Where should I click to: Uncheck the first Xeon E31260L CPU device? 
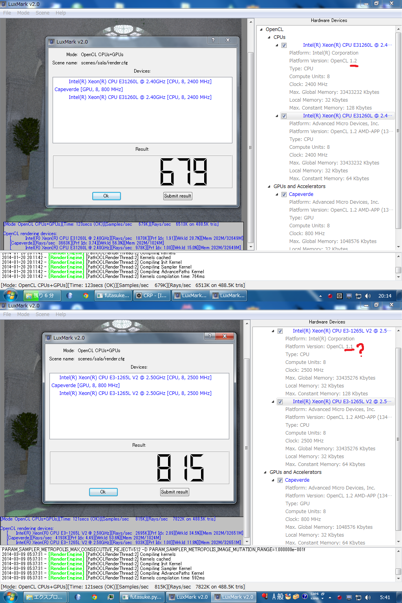(x=284, y=45)
